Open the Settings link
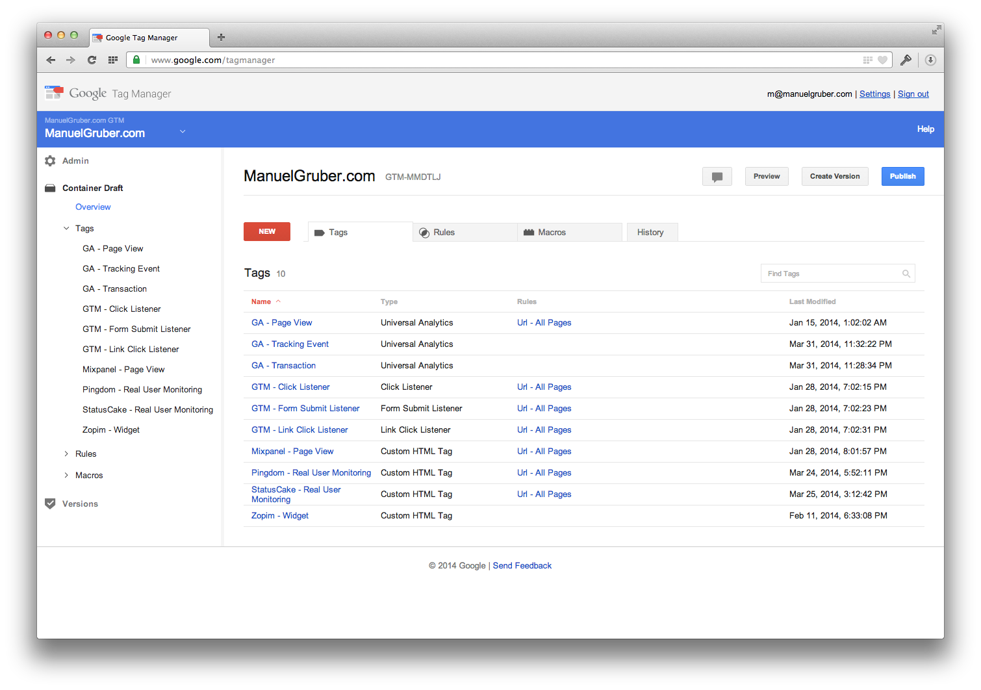Screen dimensions: 981x690 click(x=874, y=94)
